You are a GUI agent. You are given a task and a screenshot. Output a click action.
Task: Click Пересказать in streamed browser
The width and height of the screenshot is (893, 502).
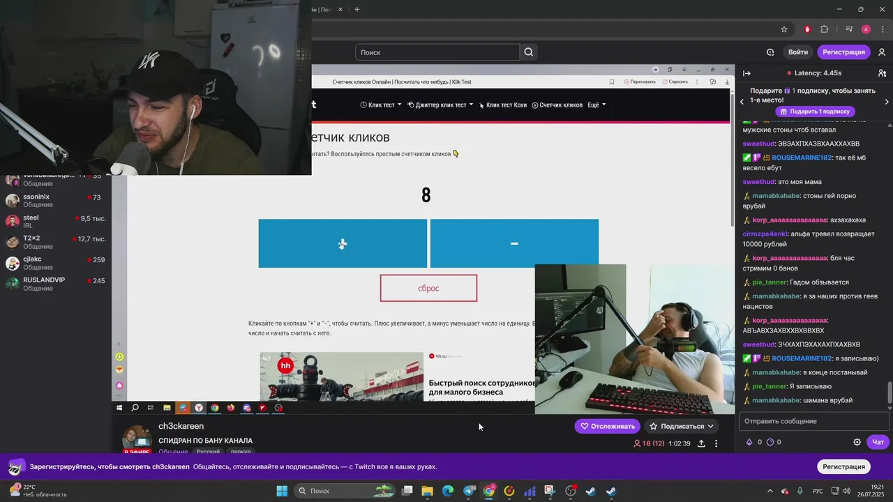[x=640, y=82]
